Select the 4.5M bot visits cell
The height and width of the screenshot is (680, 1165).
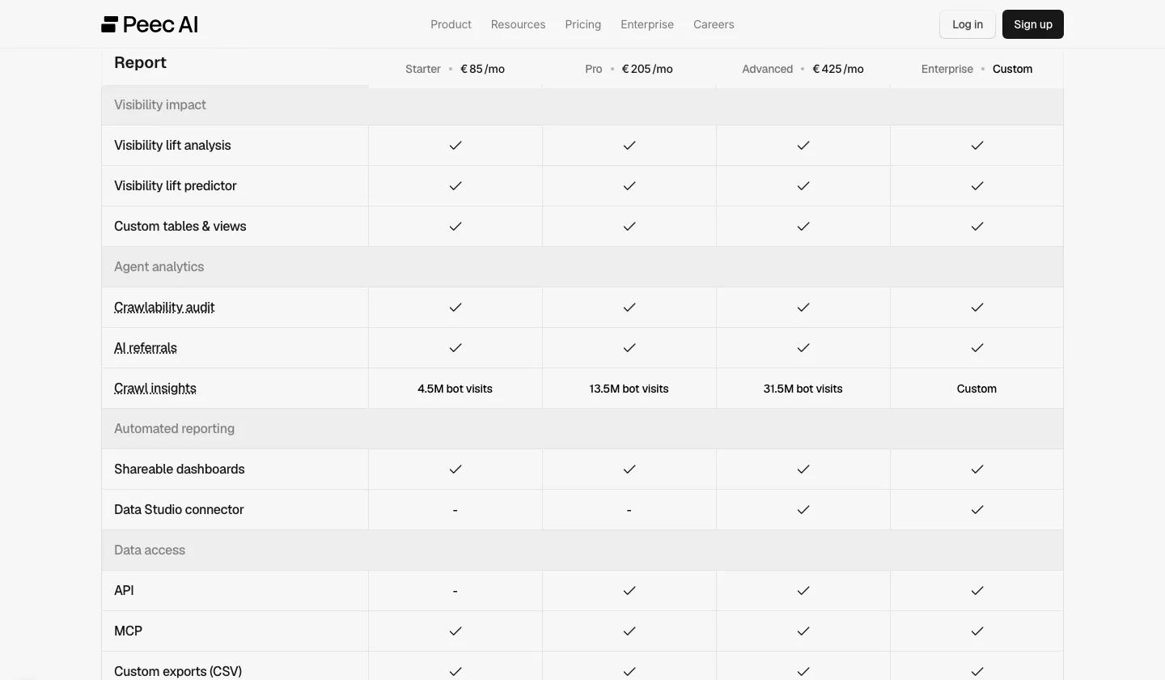455,389
